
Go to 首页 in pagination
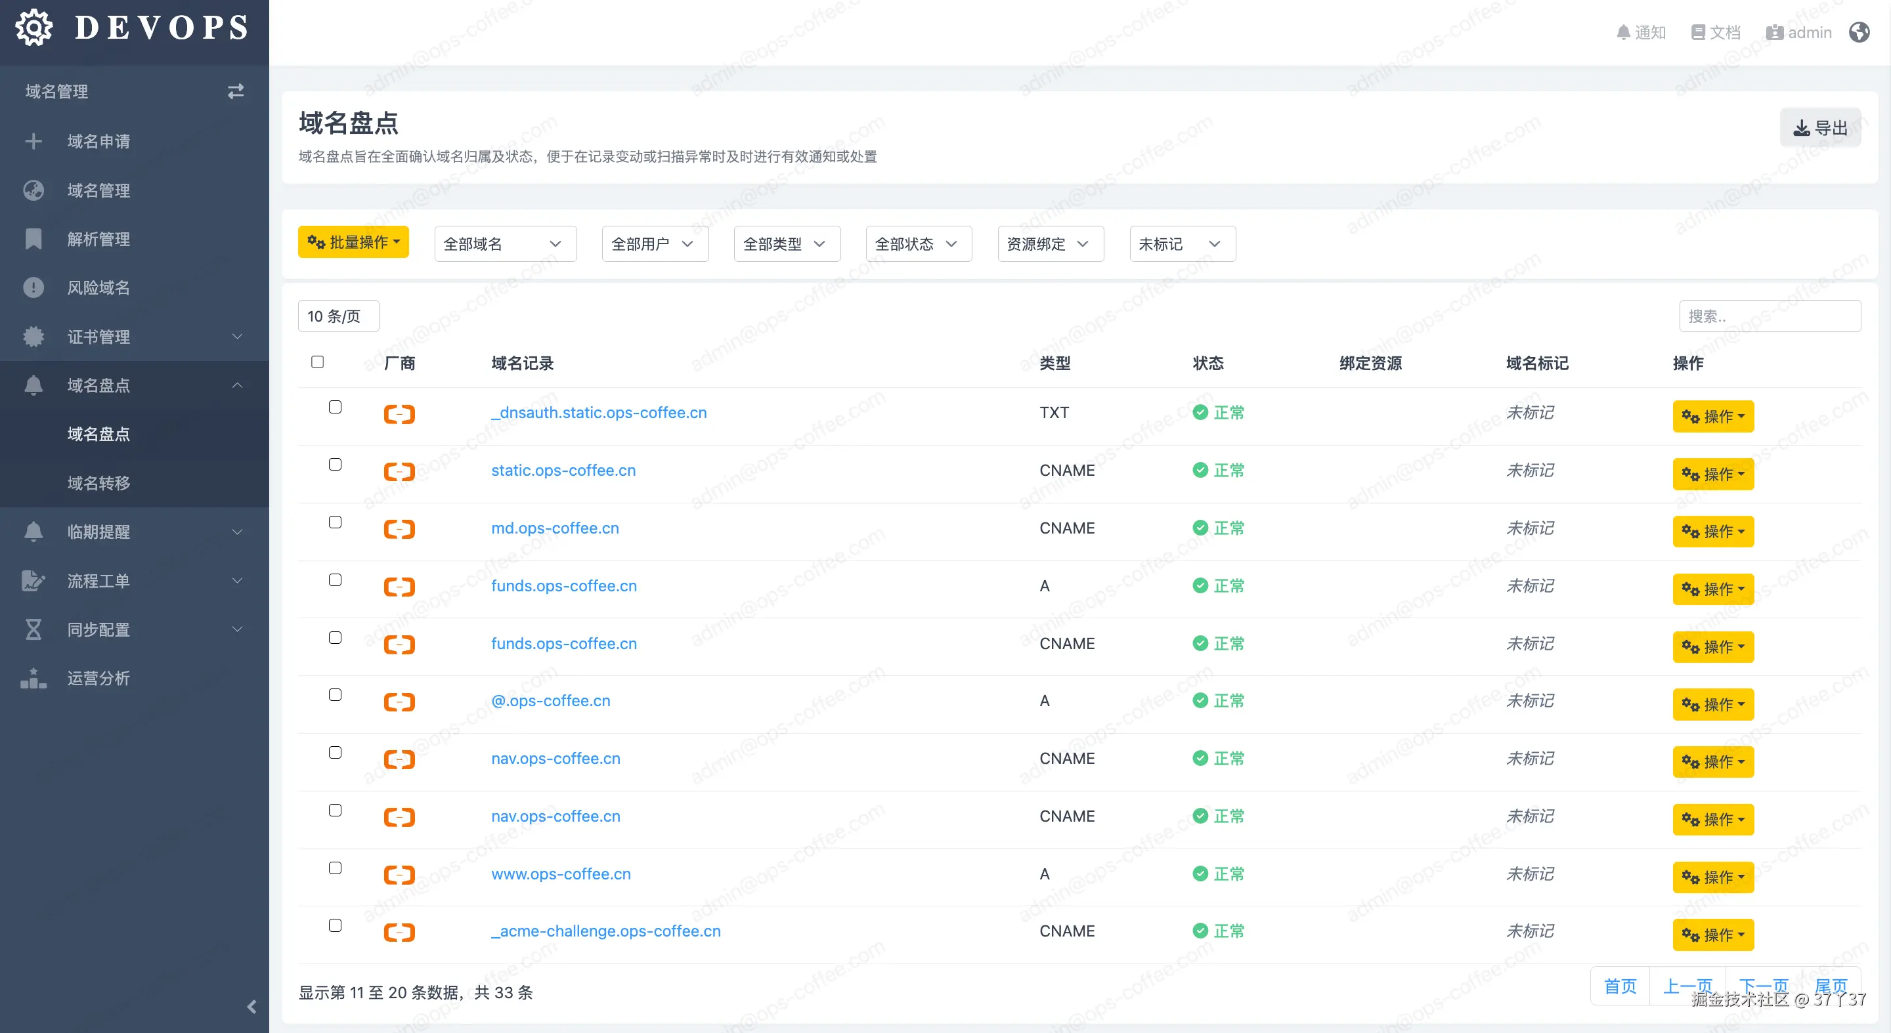coord(1620,986)
